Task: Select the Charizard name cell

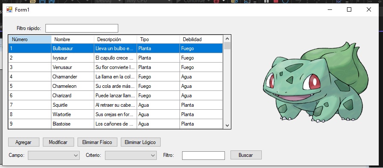Action: [72, 96]
